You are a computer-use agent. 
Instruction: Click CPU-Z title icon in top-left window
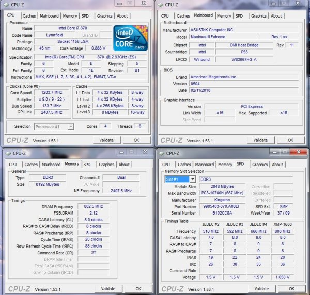click(x=7, y=5)
